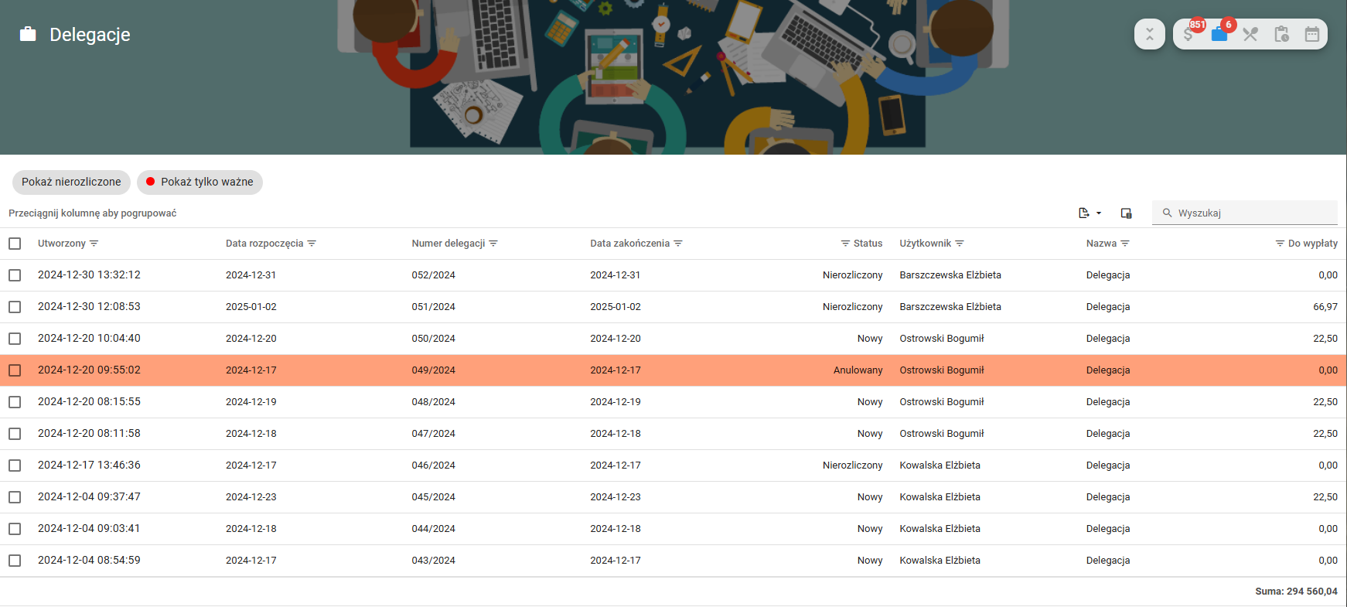The height and width of the screenshot is (607, 1347).
Task: Click the Pokaż nierozliczone button
Action: [x=71, y=182]
